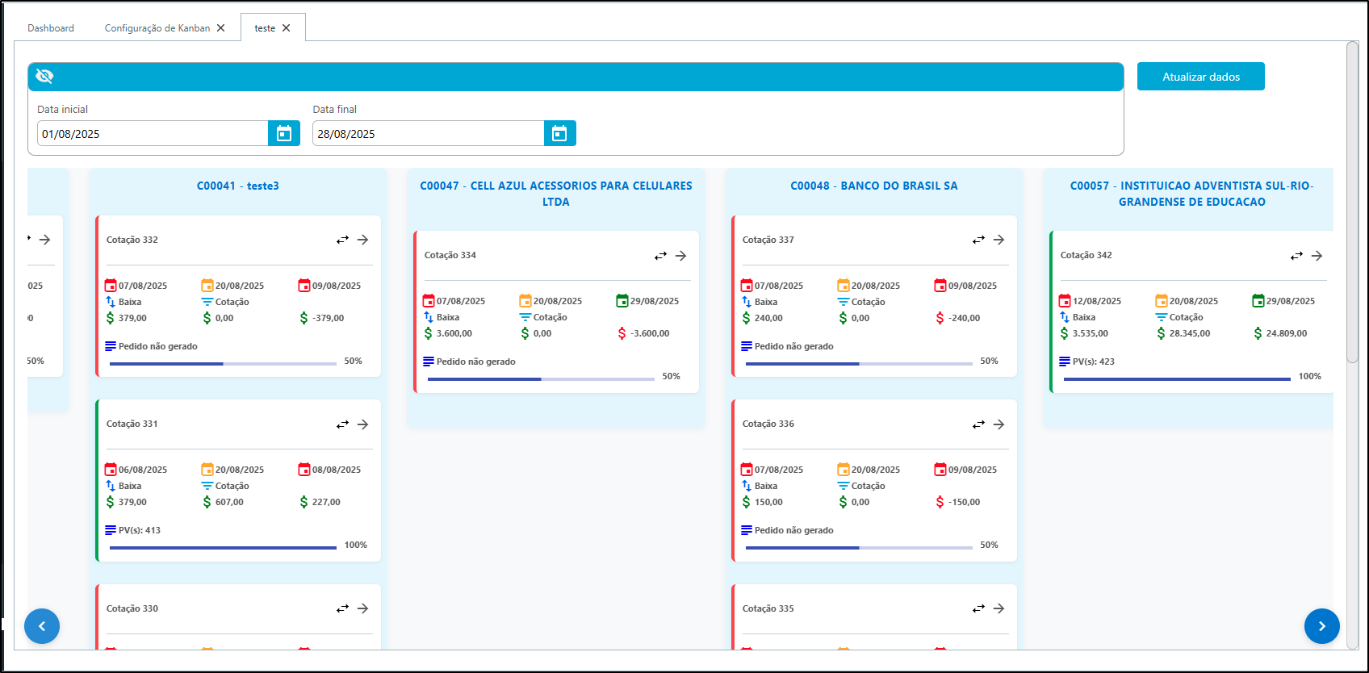Viewport: 1369px width, 673px height.
Task: Select the C00047 CELL AZUL column header
Action: [556, 194]
